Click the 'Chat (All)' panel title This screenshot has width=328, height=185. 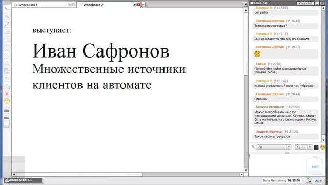260,3
